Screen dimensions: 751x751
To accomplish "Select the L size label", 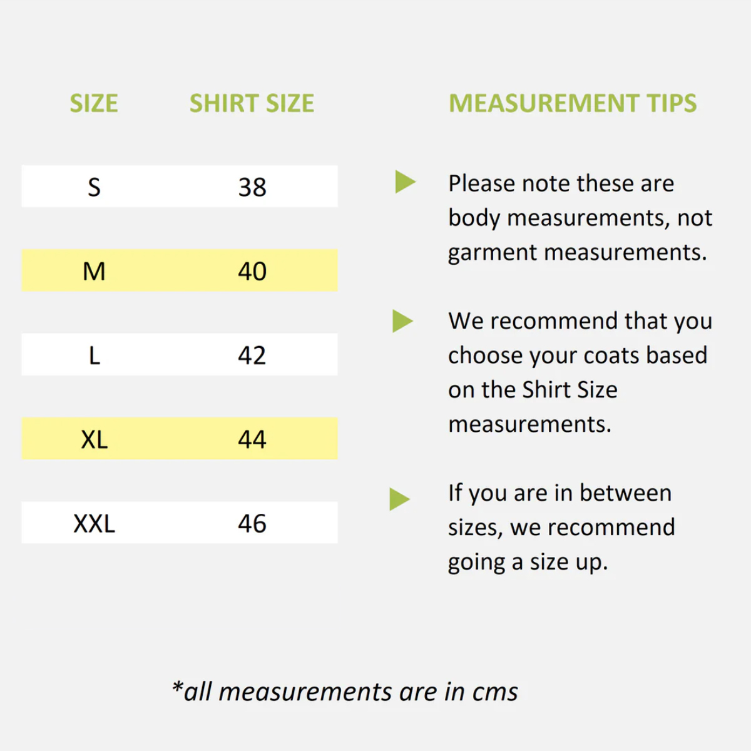I will [94, 355].
